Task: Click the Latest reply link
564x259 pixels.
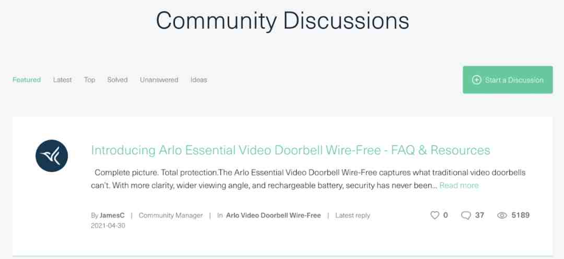Action: [352, 215]
